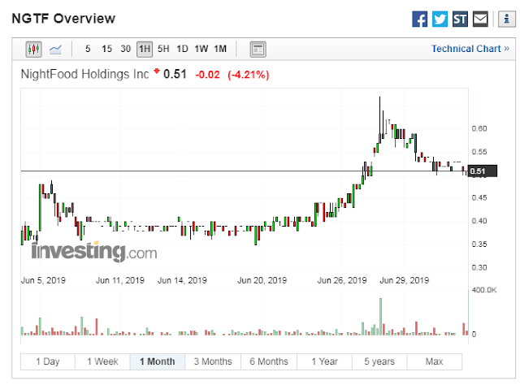Select the 1W interval
Screen dimensions: 520x385
(x=201, y=49)
